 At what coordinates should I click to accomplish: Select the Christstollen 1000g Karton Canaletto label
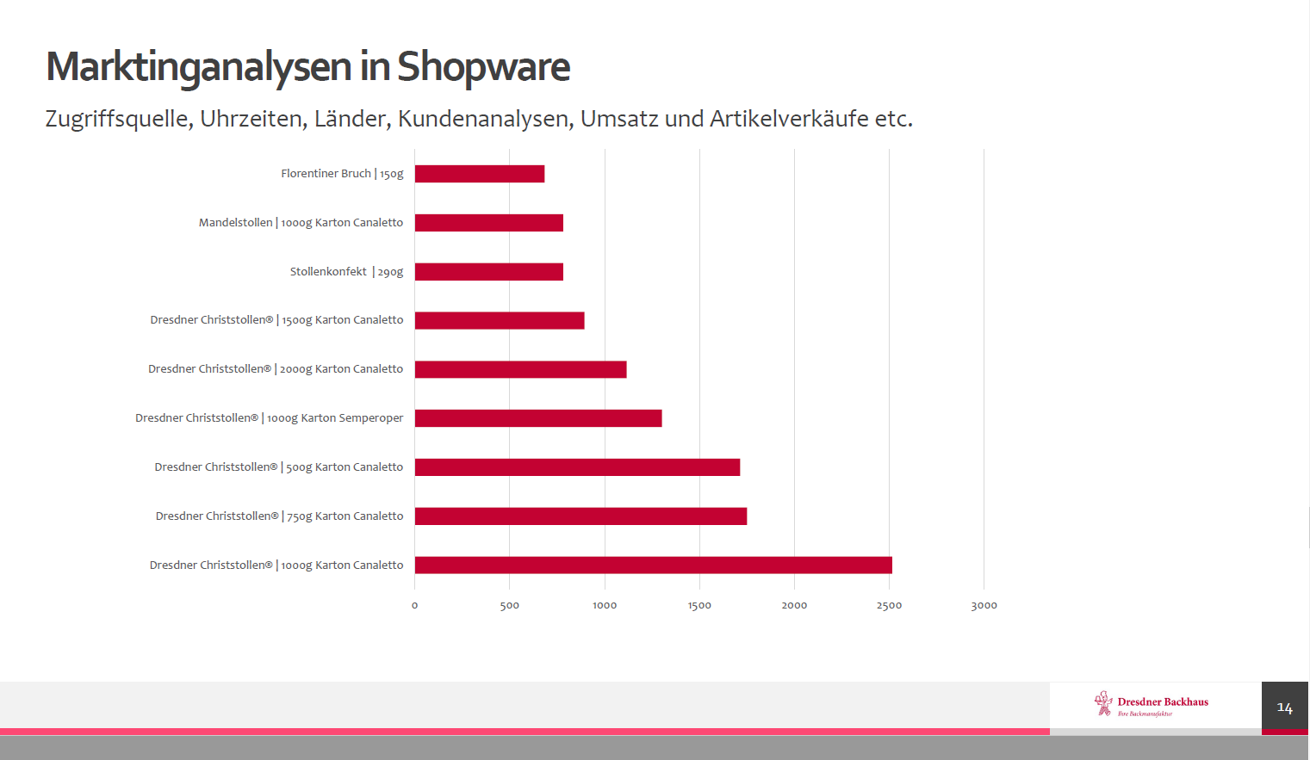pos(276,565)
